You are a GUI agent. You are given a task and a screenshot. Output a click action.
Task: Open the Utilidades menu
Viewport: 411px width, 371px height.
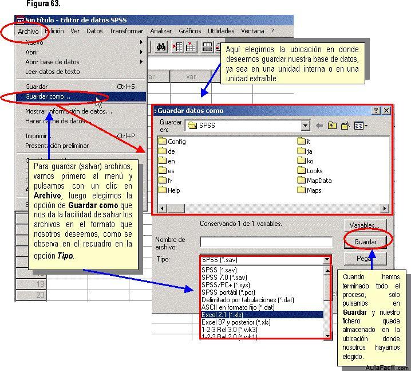pos(221,31)
